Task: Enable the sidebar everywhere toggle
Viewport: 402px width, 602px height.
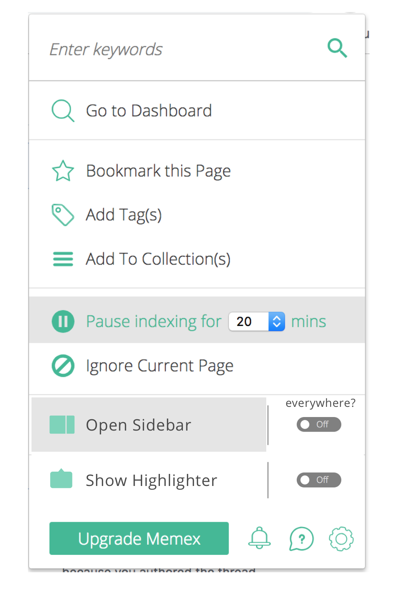Action: point(319,425)
